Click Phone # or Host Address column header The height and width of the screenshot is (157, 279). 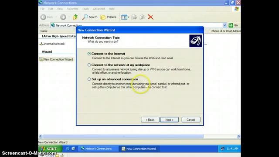tap(226, 31)
